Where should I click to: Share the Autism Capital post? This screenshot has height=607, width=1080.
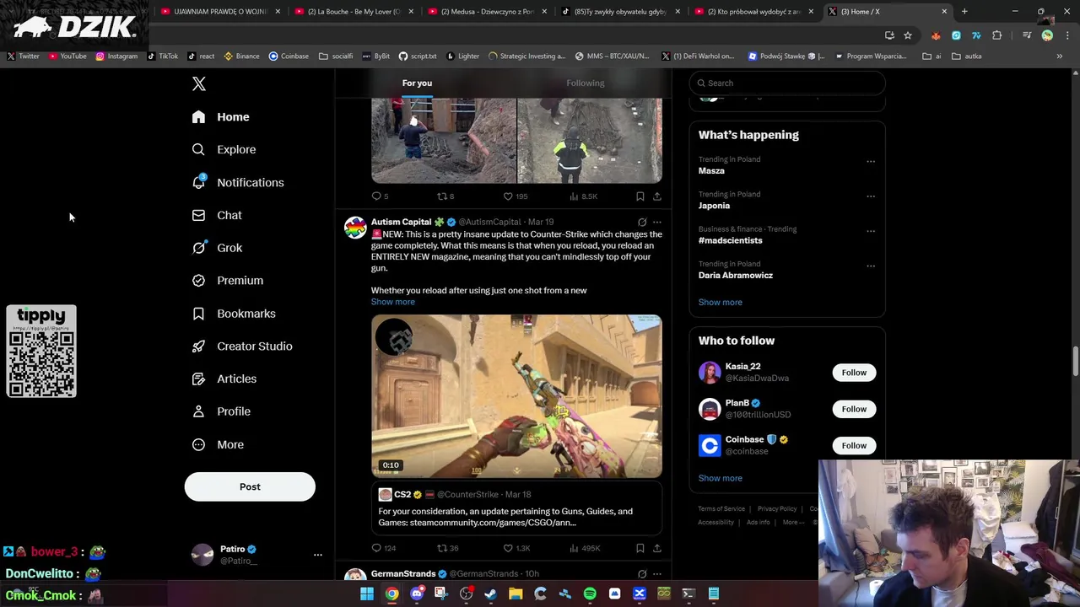[657, 548]
